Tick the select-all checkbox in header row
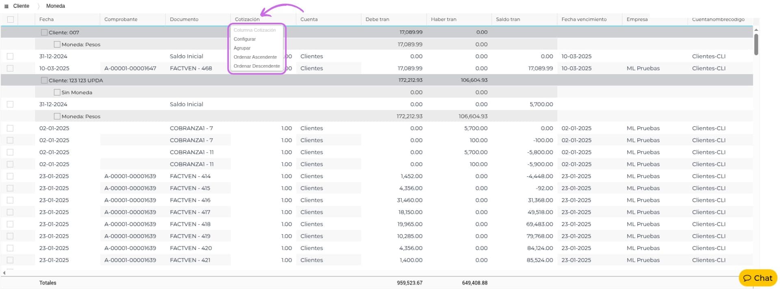 [x=11, y=19]
